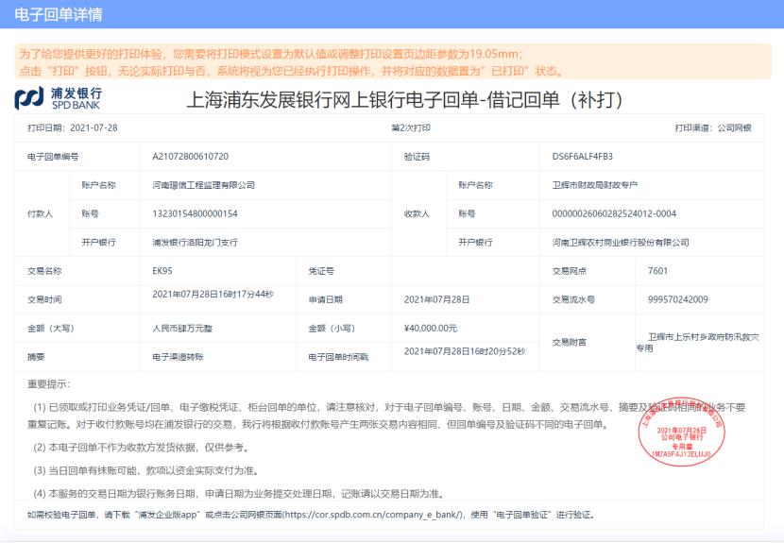784x543 pixels.
Task: Select the print channel 公司网银
Action: (x=735, y=128)
